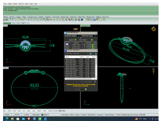162x121 pixels.
Task: Click the green Calculate button
Action: point(86,89)
